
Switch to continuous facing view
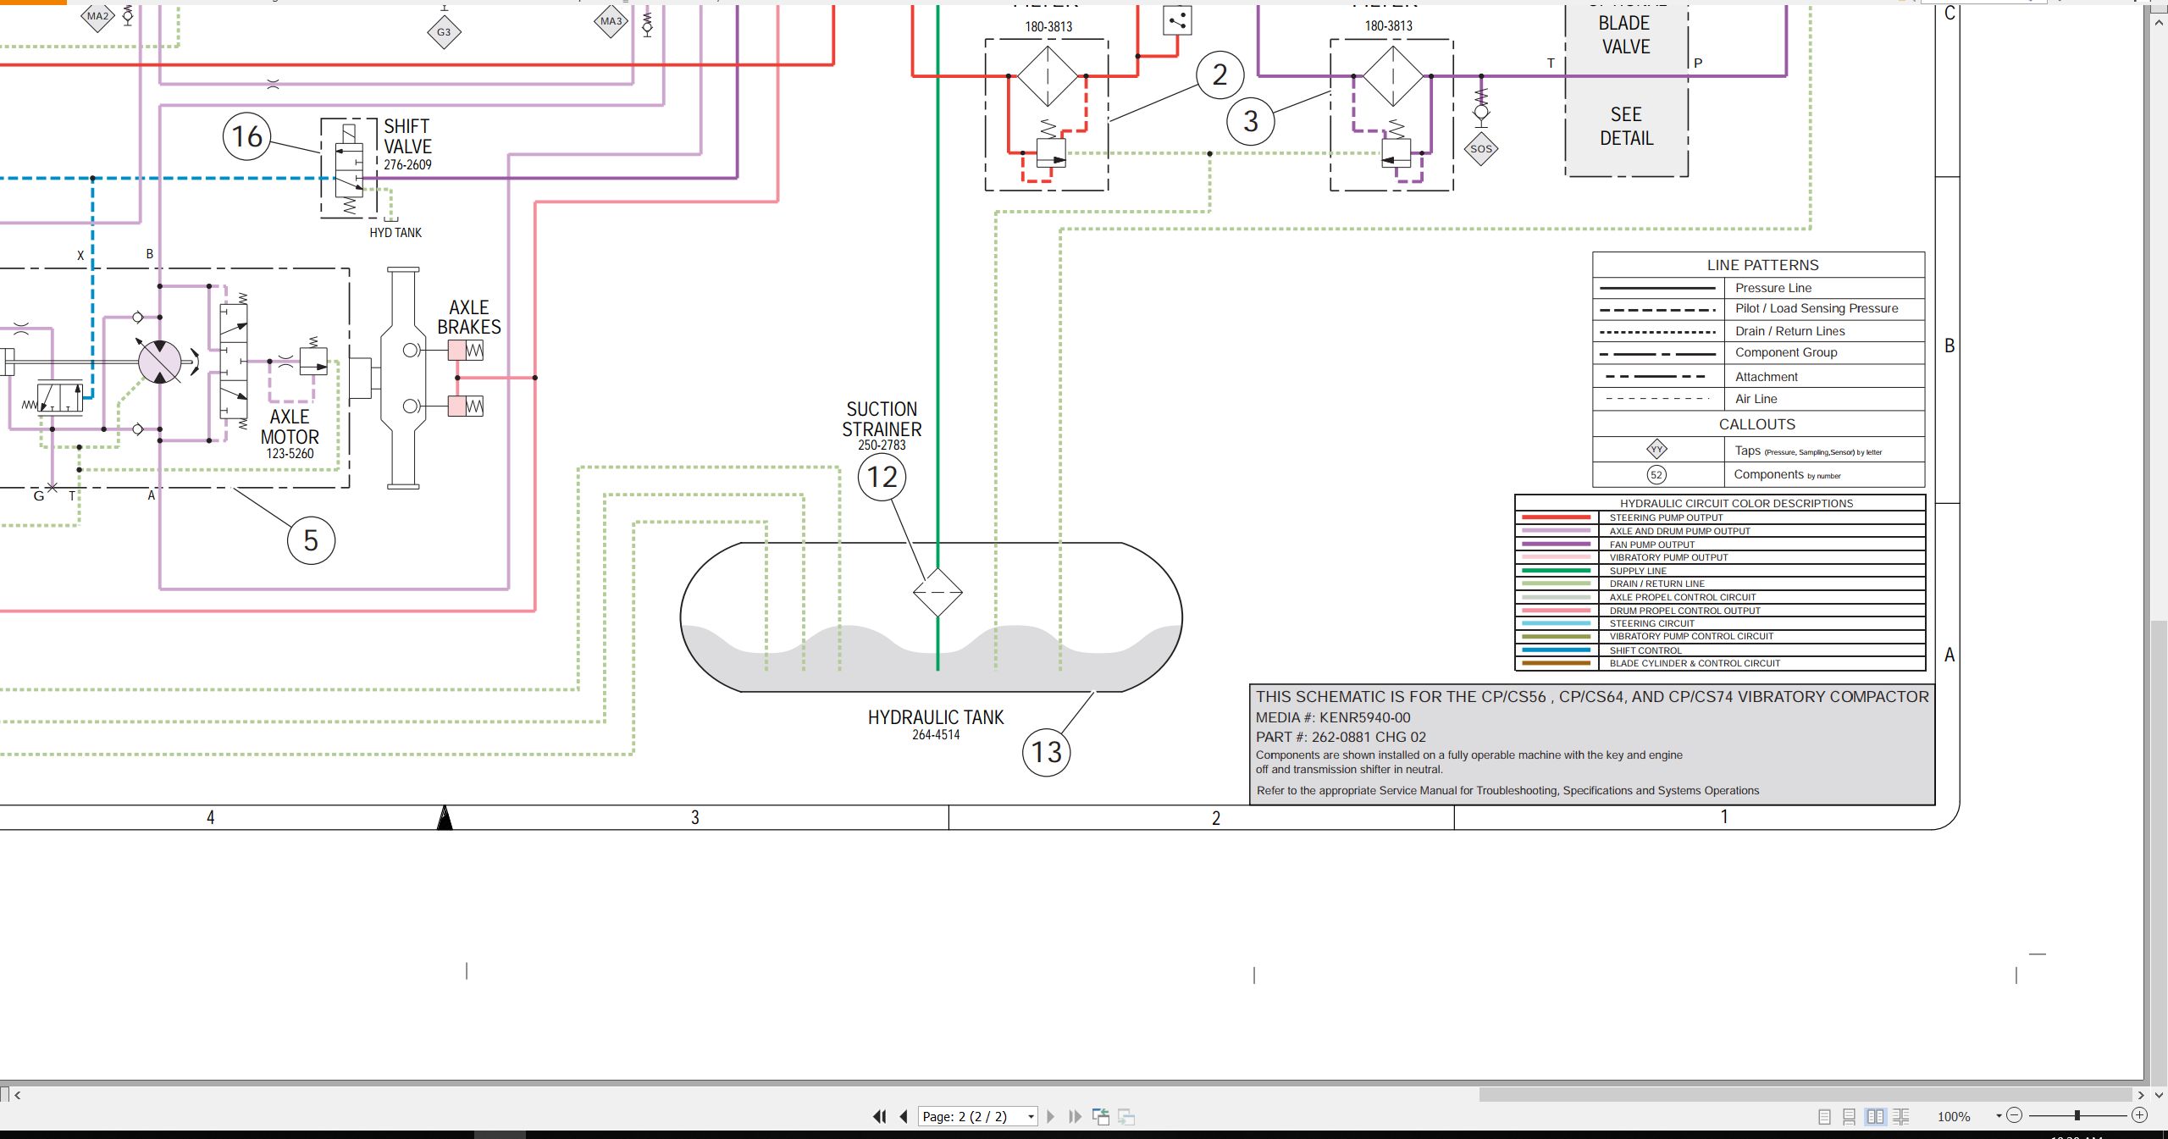pyautogui.click(x=1901, y=1116)
